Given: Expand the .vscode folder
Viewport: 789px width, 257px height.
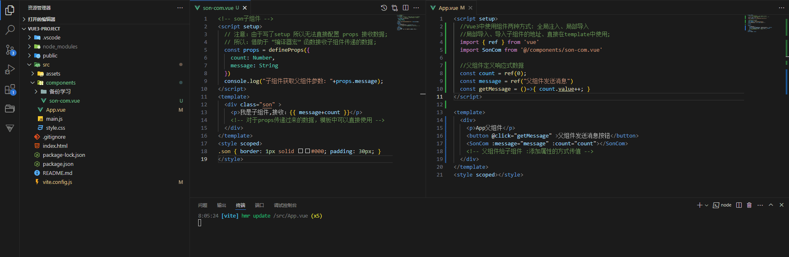Looking at the screenshot, I should [x=105, y=37].
